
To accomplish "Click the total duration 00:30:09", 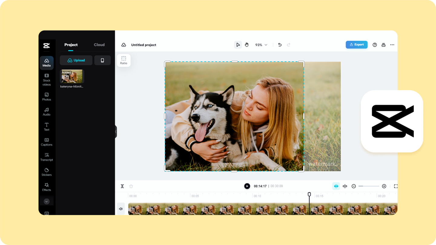I will point(276,186).
